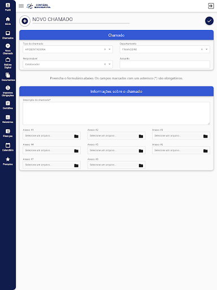Viewport: 217px width, 290px height.
Task: Open the Tipo do chamado combo box
Action: (x=68, y=49)
